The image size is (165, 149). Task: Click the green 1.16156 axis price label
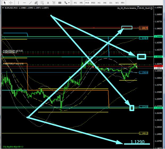[x=158, y=57]
